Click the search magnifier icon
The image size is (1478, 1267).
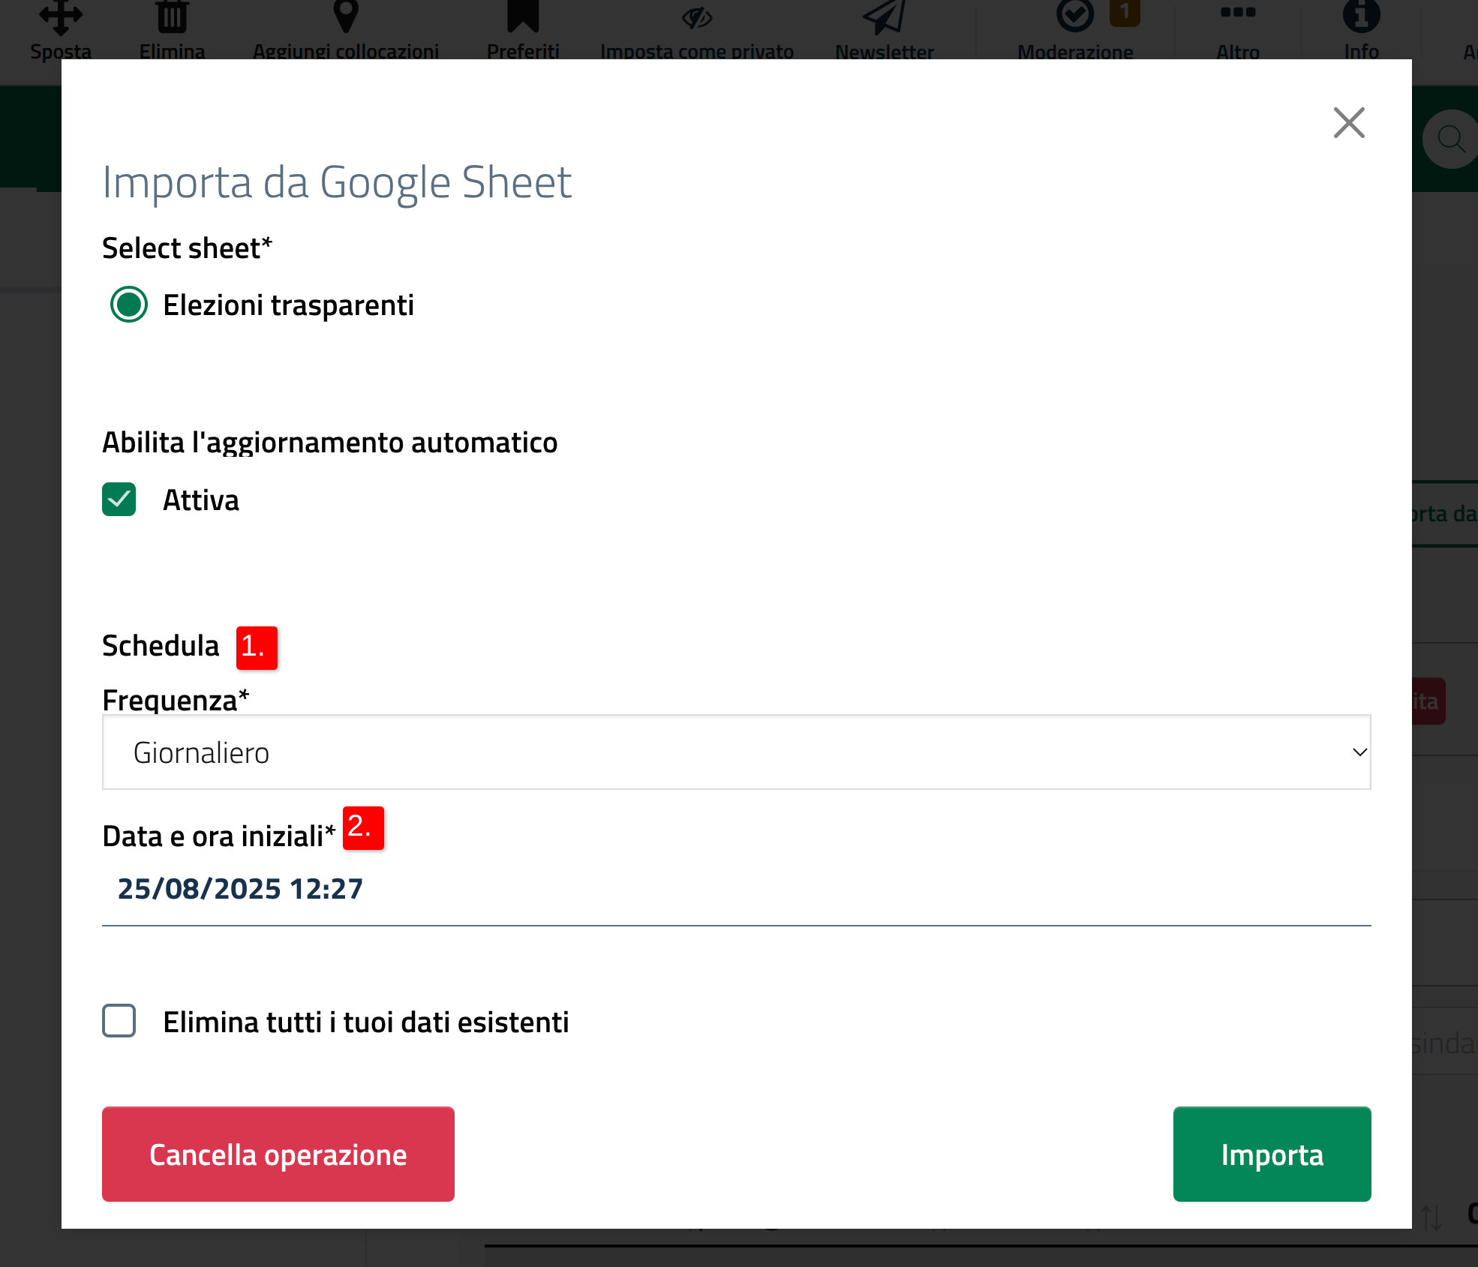coord(1452,139)
